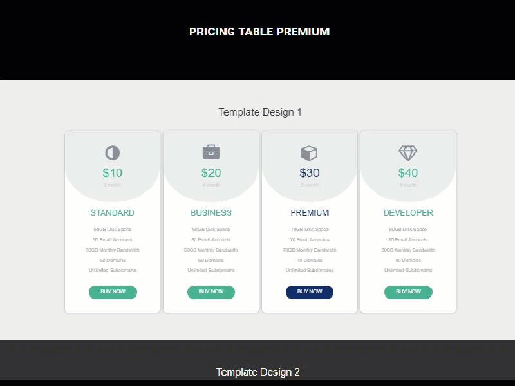Select the Unlimited Subdomains text on Premium card

(310, 270)
